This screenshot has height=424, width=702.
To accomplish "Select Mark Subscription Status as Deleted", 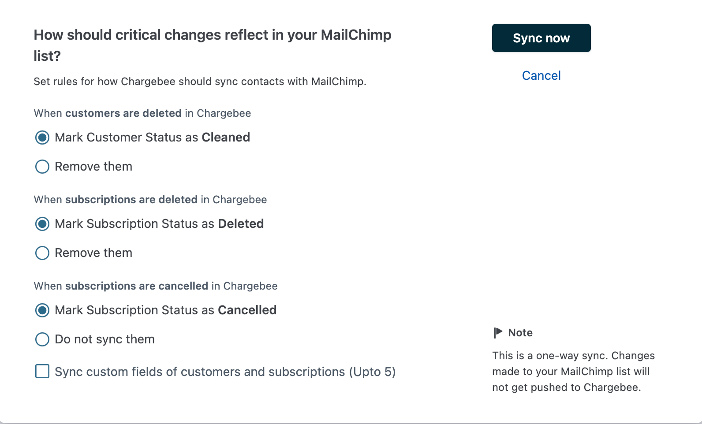I will coord(42,224).
